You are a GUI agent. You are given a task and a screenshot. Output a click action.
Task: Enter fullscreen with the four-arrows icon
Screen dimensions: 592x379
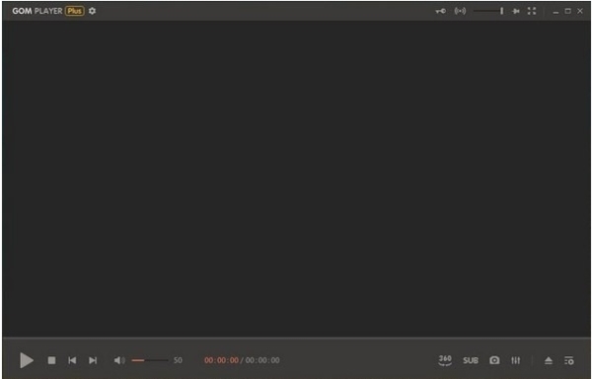[532, 11]
